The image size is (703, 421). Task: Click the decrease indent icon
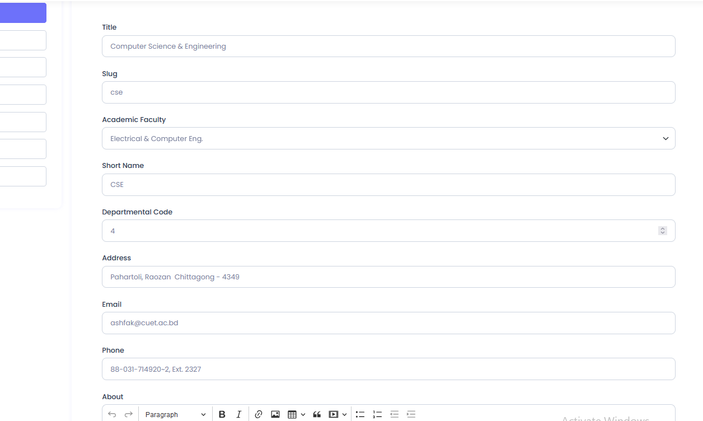tap(394, 414)
